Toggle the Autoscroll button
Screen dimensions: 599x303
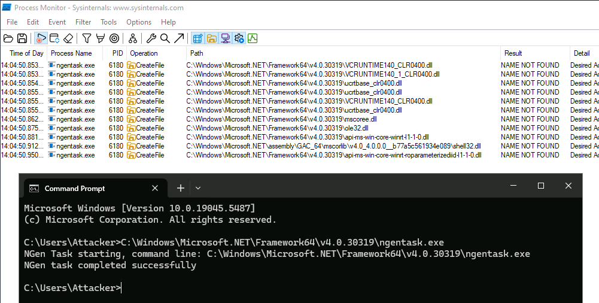coord(54,38)
